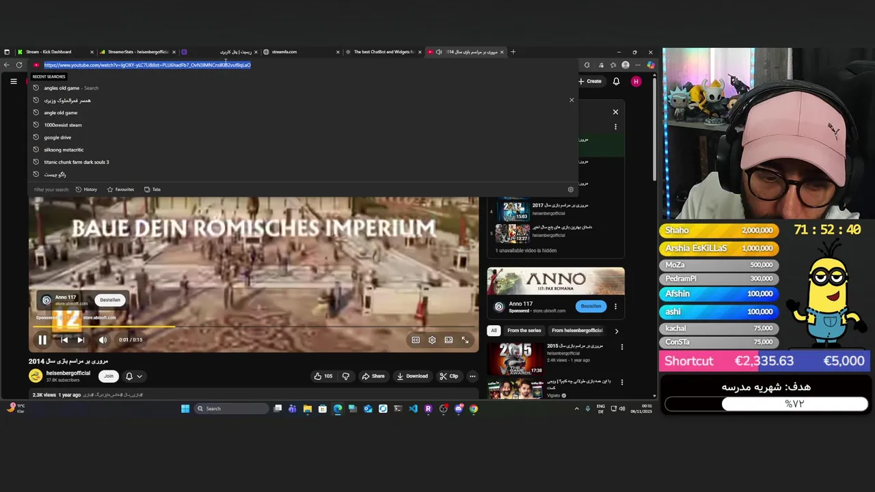The width and height of the screenshot is (875, 492).
Task: Open heisenbergofficial channel avatar
Action: [36, 376]
